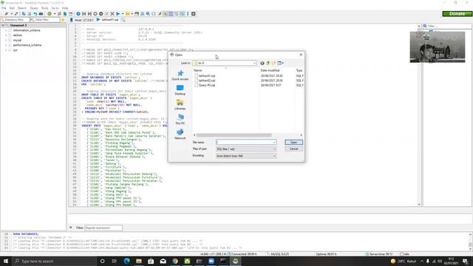Select This PC in Open dialog sidebar
This screenshot has height=266, width=473.
tap(180, 120)
